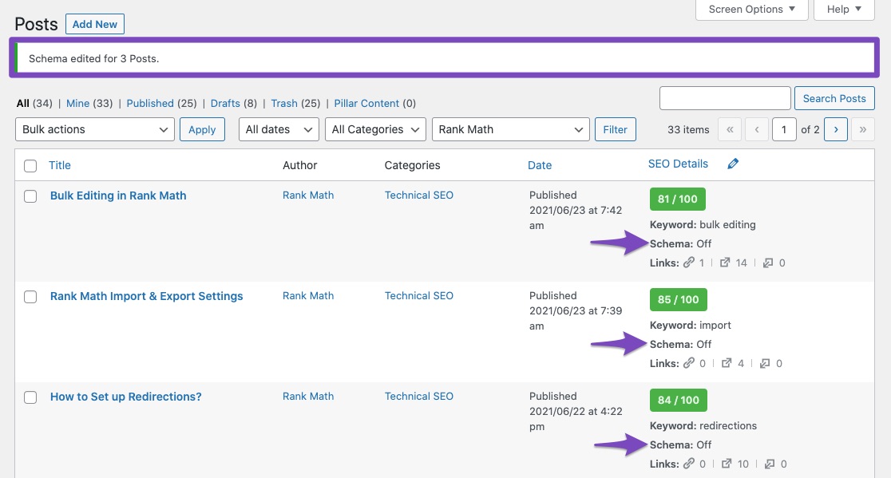
Task: Click external links icon in Import & Export row
Action: coord(727,363)
